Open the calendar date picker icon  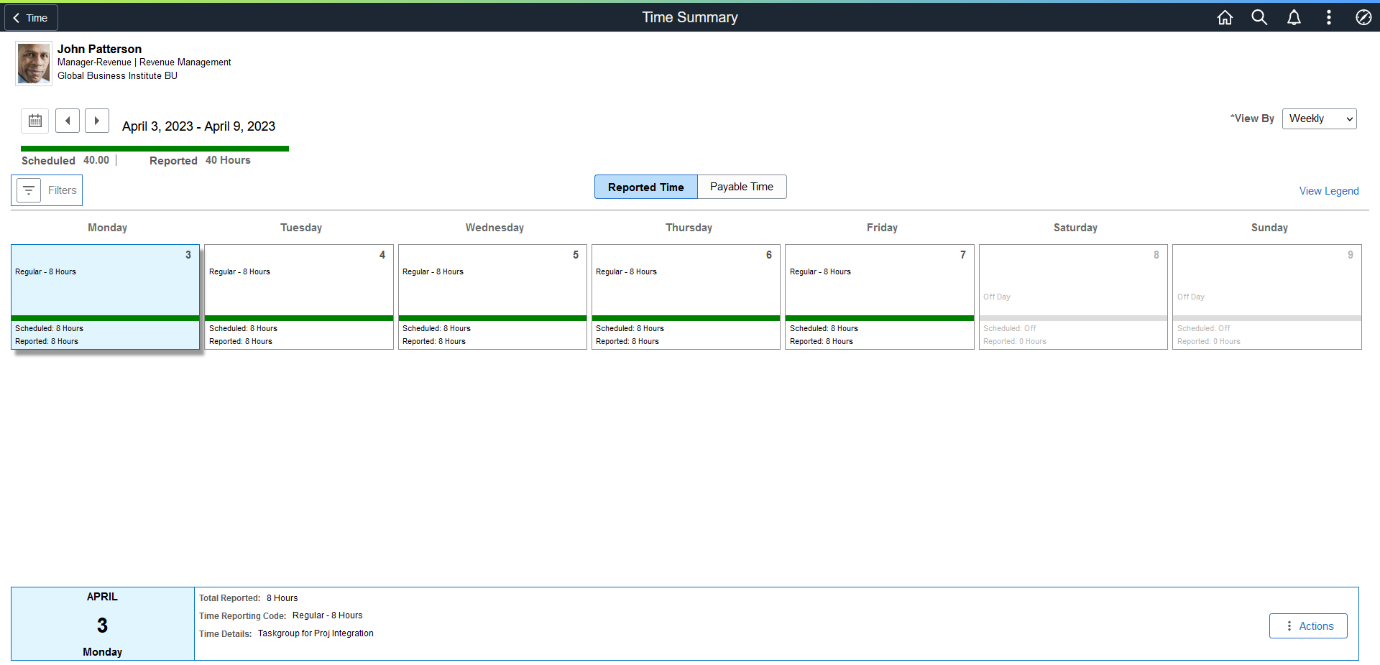coord(35,121)
